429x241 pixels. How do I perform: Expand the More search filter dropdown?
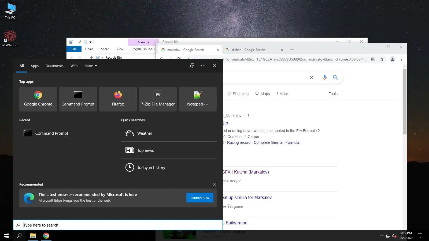tap(91, 66)
